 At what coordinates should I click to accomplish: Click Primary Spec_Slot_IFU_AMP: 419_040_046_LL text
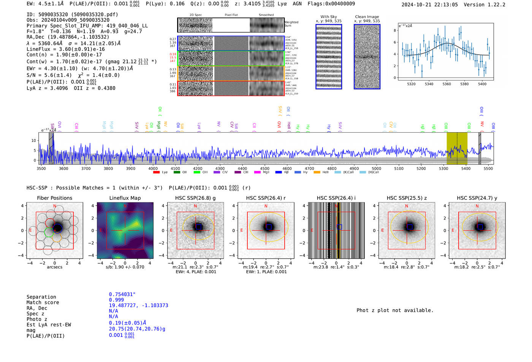(87, 25)
